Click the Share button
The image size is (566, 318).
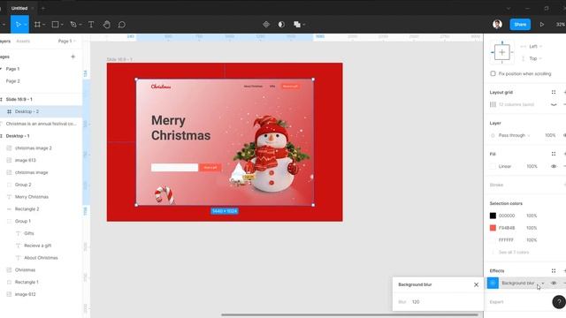[x=520, y=25]
